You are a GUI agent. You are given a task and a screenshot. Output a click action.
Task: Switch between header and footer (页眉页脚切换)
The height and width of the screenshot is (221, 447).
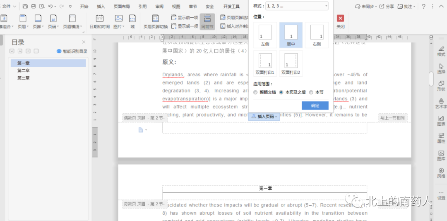(x=155, y=22)
